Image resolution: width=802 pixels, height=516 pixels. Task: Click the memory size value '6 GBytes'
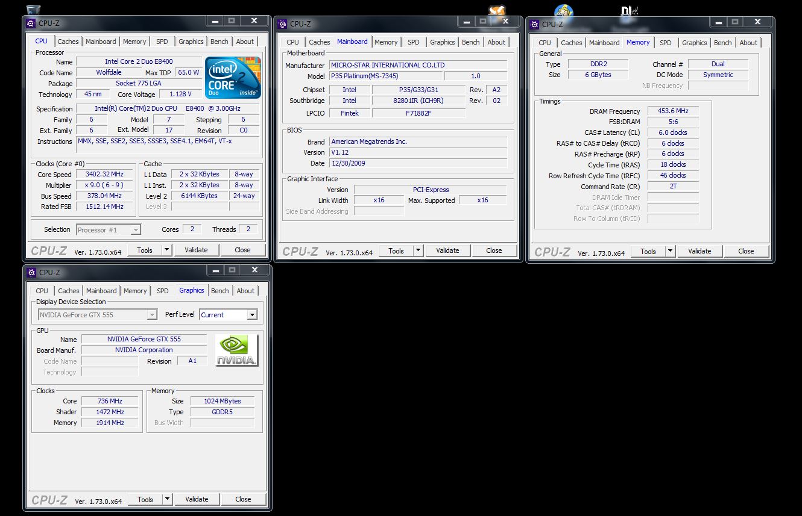point(597,75)
